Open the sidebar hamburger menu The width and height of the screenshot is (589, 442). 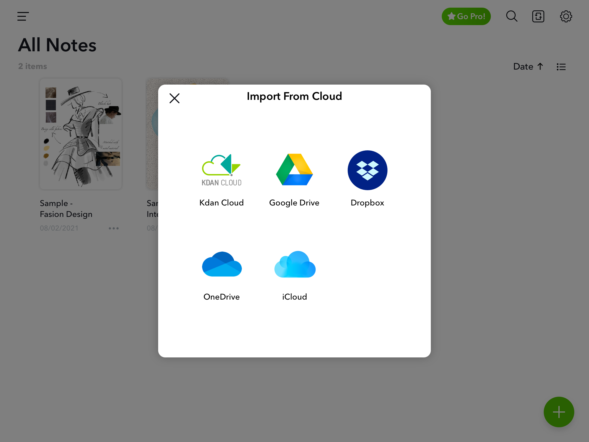point(23,16)
